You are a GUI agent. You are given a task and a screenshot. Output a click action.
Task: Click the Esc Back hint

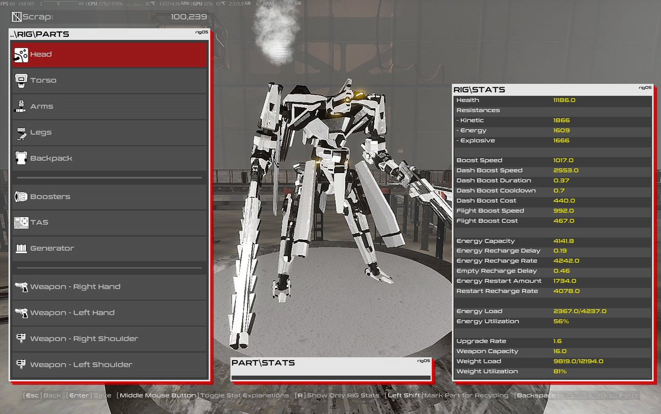pyautogui.click(x=42, y=395)
